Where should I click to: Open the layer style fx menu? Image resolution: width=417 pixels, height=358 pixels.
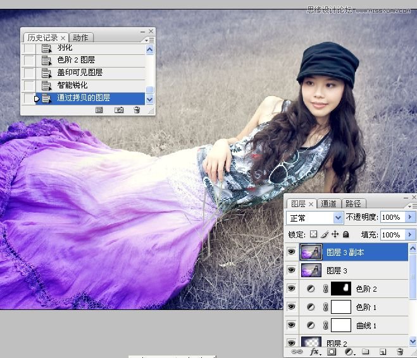tap(314, 352)
